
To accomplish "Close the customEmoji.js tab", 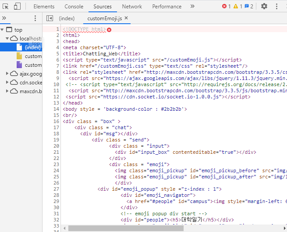I will click(x=126, y=18).
